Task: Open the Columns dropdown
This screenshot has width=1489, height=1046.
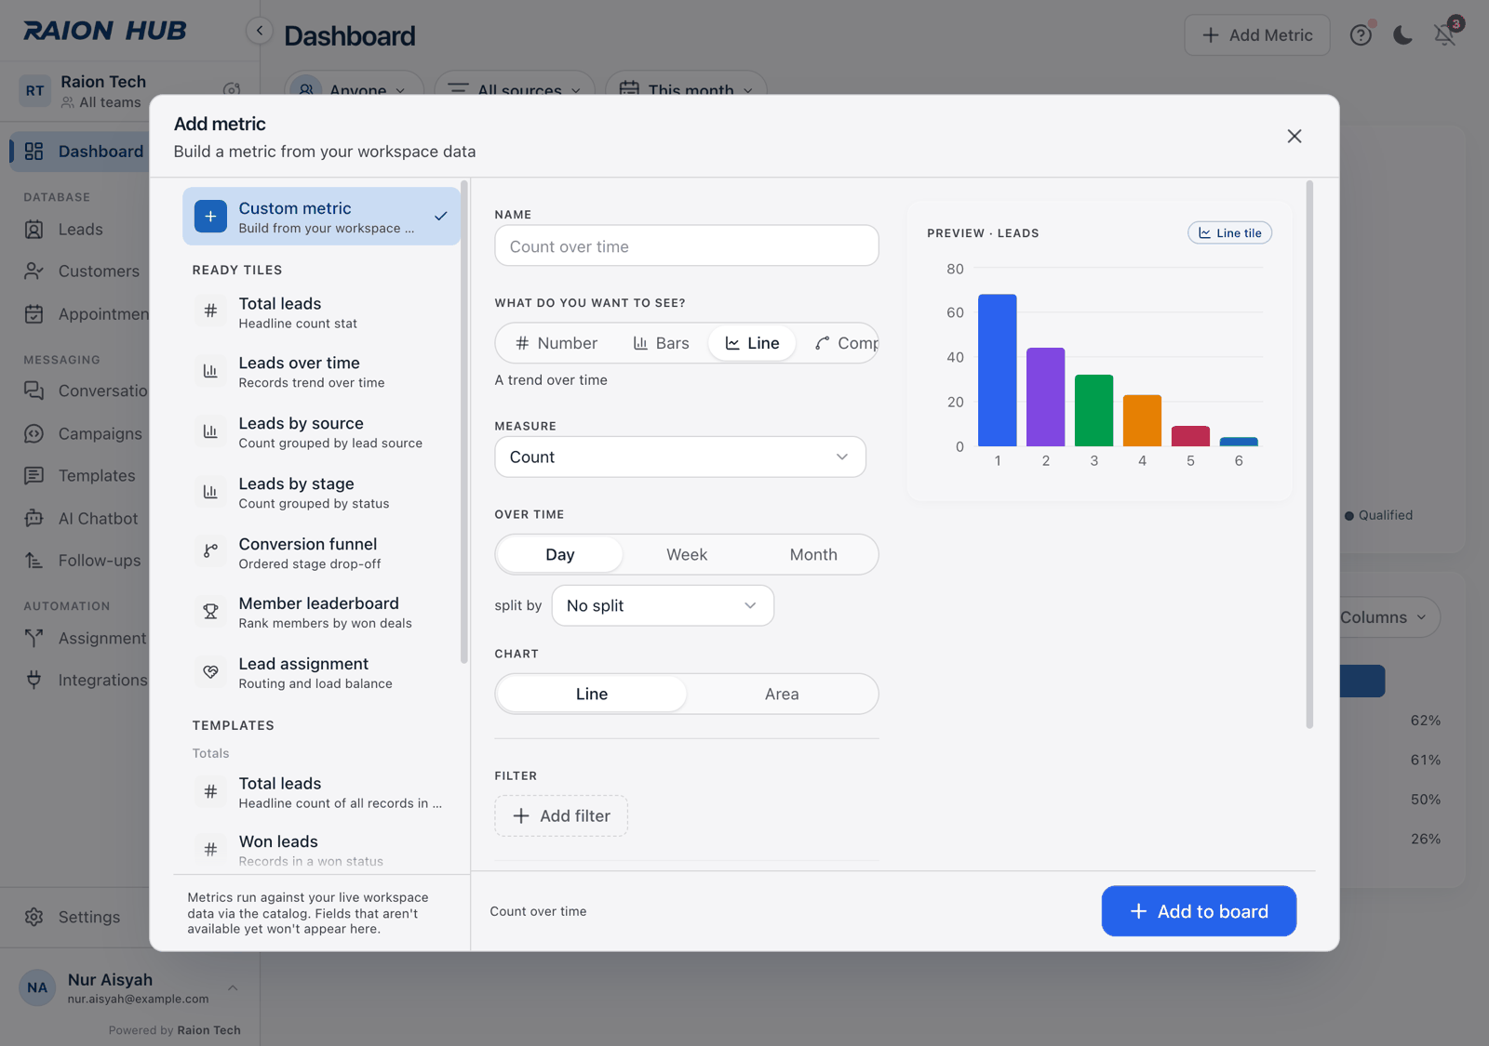Action: pyautogui.click(x=1384, y=617)
